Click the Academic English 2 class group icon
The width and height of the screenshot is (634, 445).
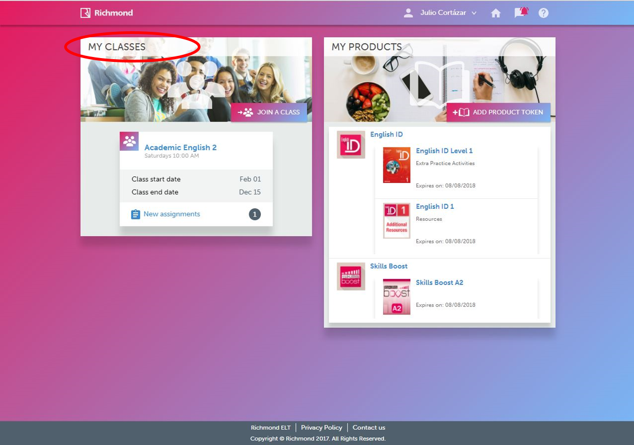(129, 141)
